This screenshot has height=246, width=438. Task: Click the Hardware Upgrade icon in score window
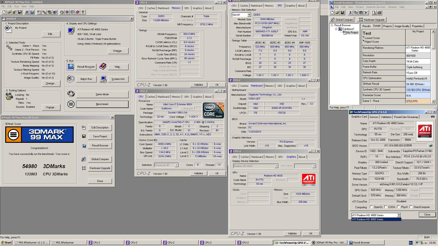(x=84, y=168)
